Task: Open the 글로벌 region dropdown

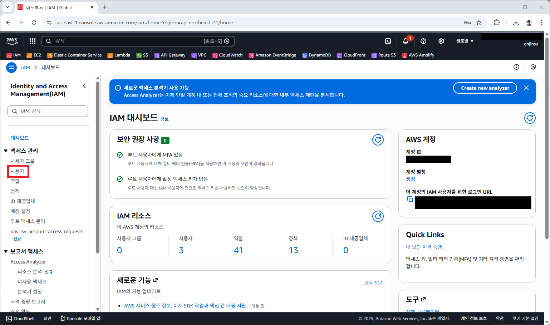Action: (464, 41)
